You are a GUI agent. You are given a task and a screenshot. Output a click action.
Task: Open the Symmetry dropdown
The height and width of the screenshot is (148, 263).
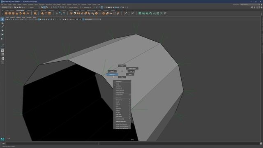[x=87, y=7]
